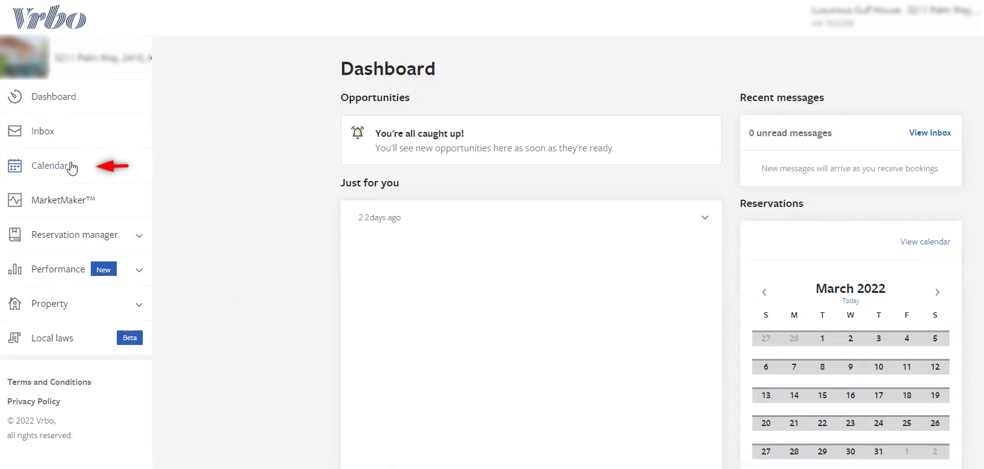Image resolution: width=984 pixels, height=469 pixels.
Task: Click the Property house icon
Action: [15, 304]
